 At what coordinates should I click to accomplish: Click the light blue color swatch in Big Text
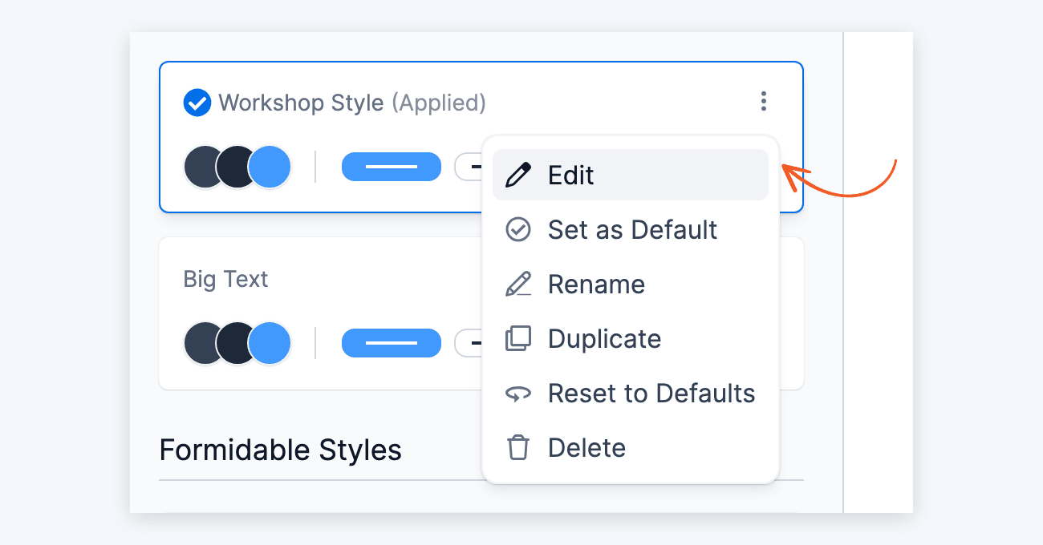click(x=270, y=343)
